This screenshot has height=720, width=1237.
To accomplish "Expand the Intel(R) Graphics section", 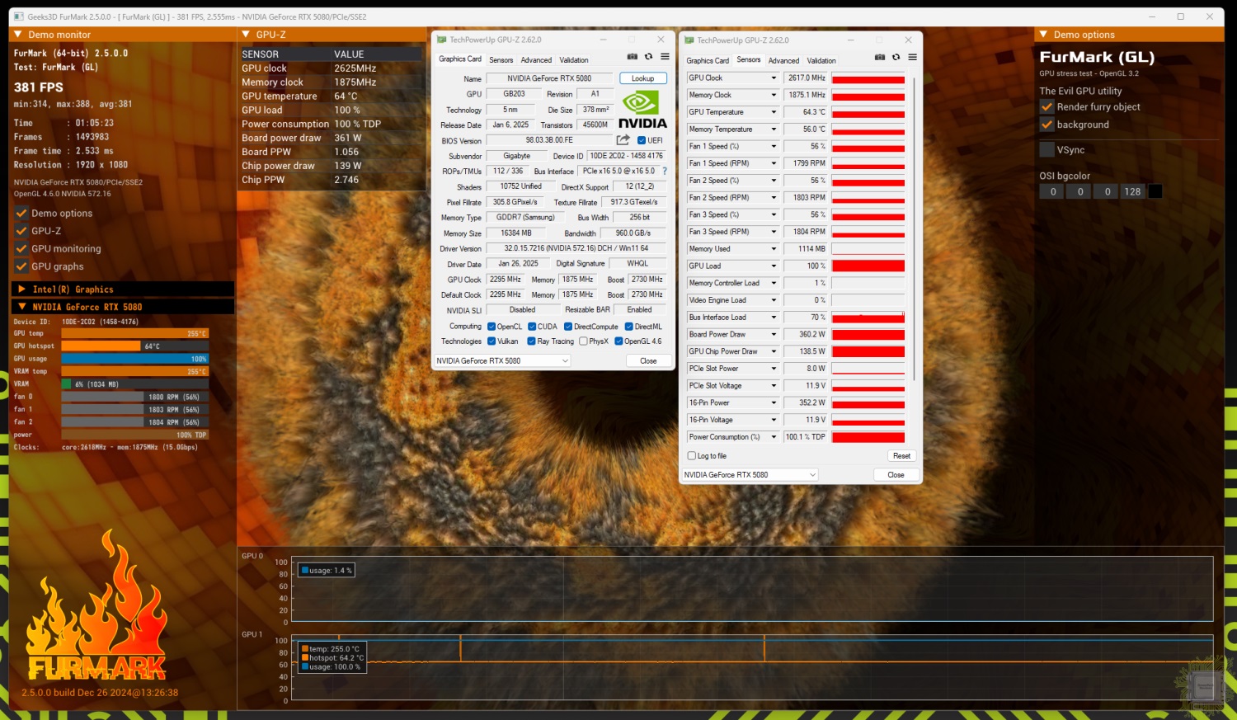I will (x=22, y=289).
